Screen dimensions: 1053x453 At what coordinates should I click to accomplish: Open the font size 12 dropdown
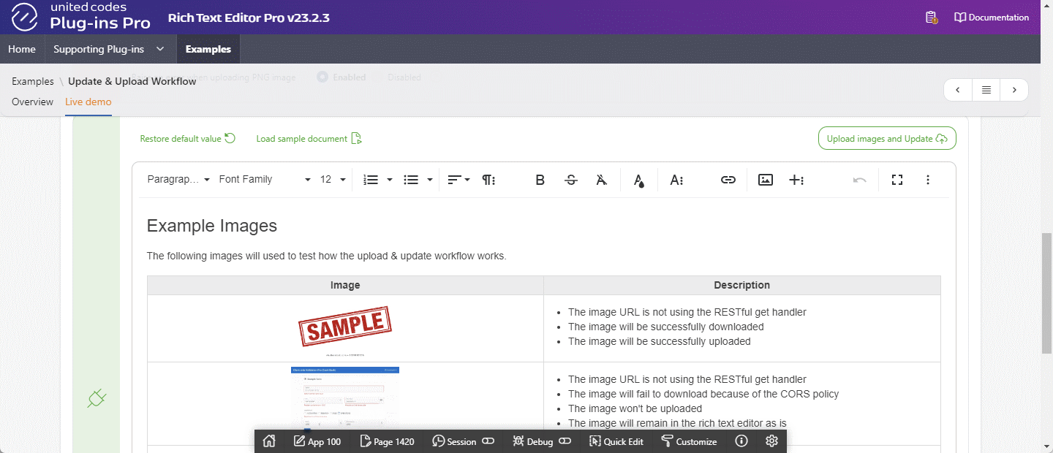pos(333,180)
